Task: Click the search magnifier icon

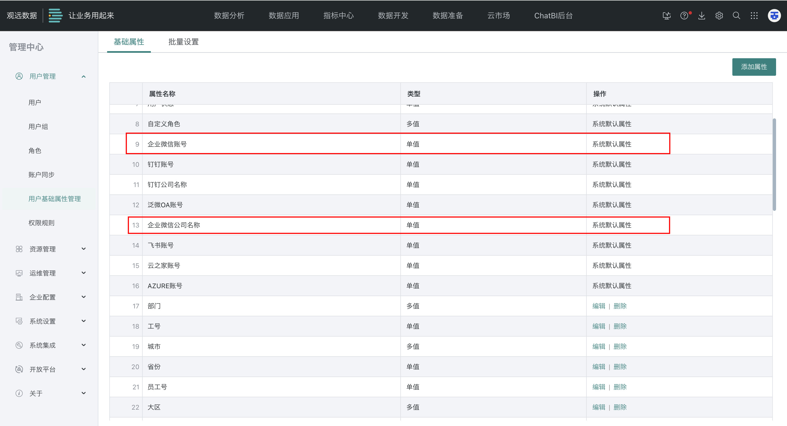Action: pyautogui.click(x=737, y=16)
